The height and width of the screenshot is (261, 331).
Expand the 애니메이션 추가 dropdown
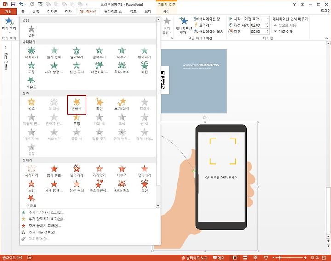[x=183, y=26]
